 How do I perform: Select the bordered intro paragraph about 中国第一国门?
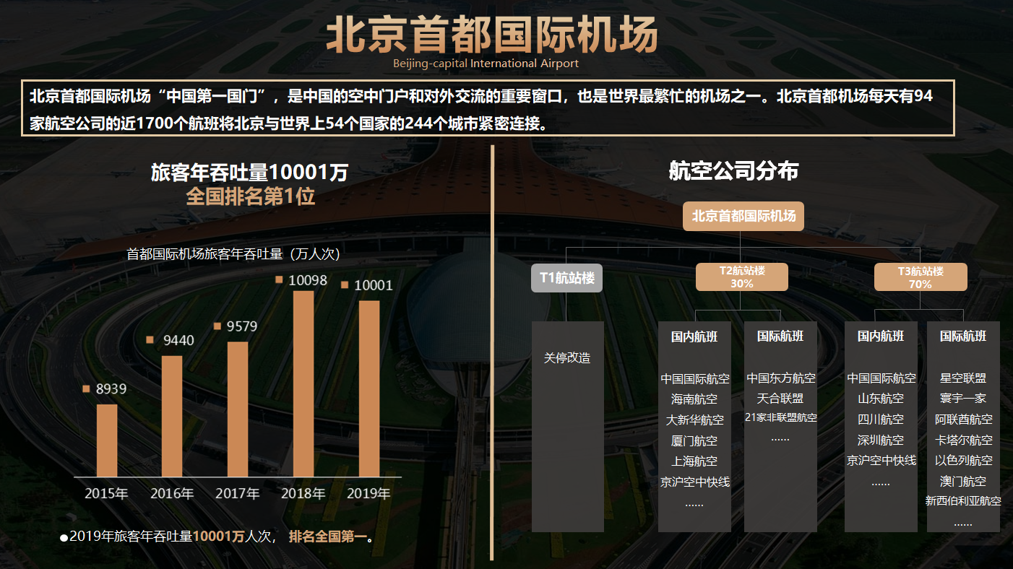[488, 108]
